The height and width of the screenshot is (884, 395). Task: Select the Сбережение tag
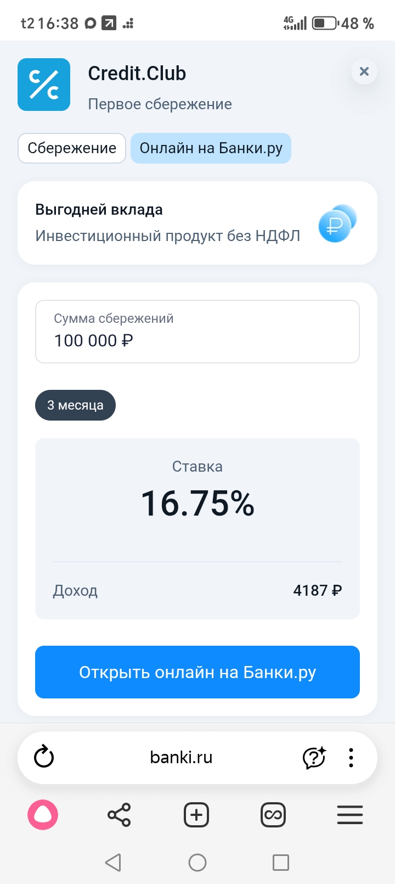click(72, 148)
